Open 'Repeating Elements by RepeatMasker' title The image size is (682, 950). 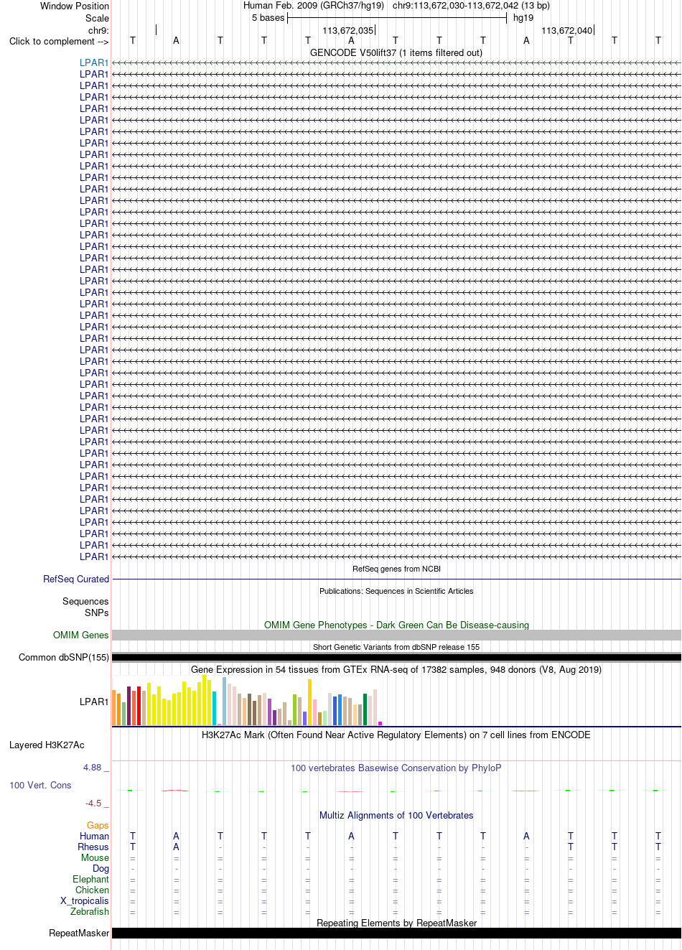(396, 923)
